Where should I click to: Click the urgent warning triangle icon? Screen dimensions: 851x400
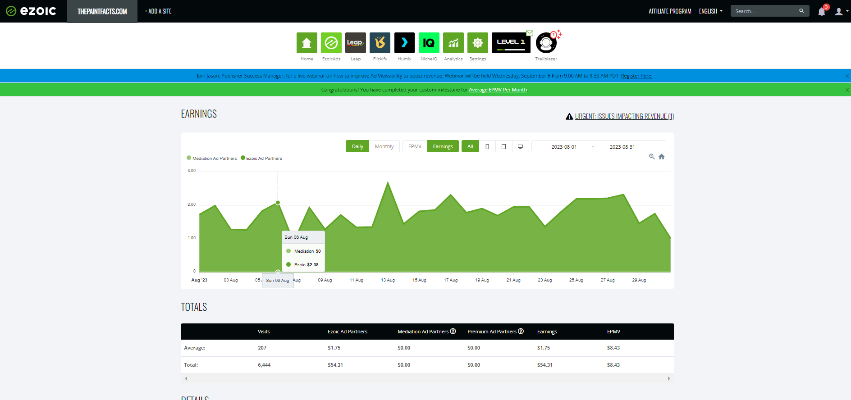569,116
